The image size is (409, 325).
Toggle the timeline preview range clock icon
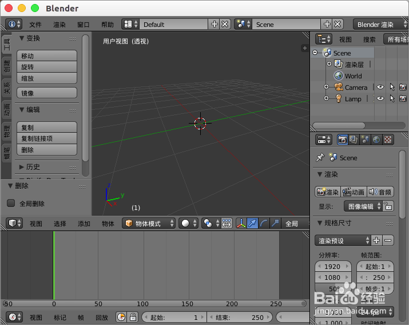[x=121, y=317]
